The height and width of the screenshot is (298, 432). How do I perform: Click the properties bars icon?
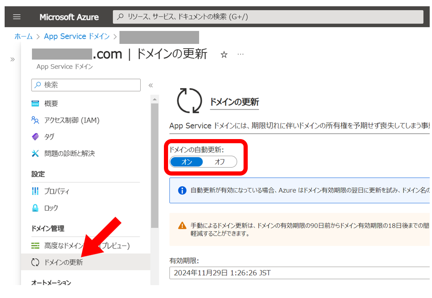(x=35, y=191)
